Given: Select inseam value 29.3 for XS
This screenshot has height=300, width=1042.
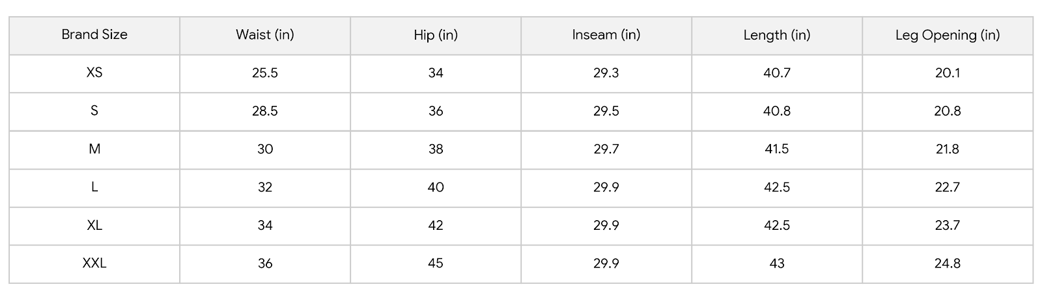Looking at the screenshot, I should tap(606, 73).
